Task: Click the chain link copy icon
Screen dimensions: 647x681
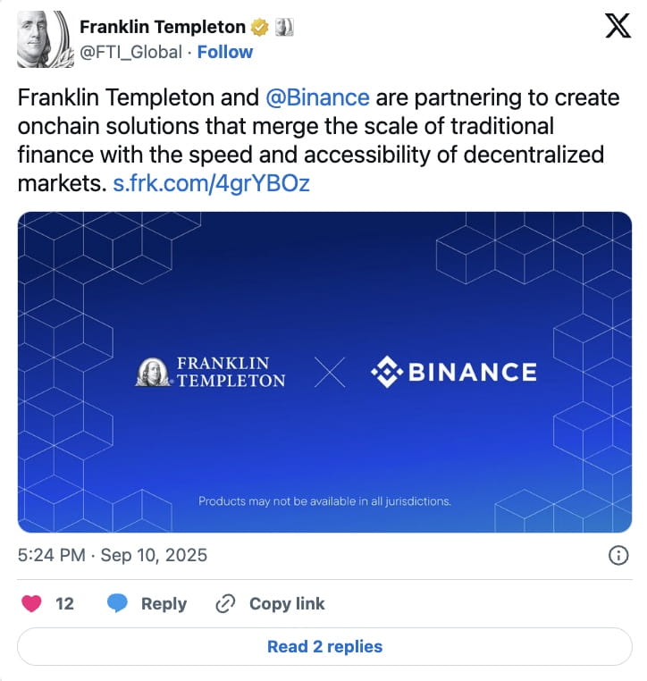Action: (226, 603)
